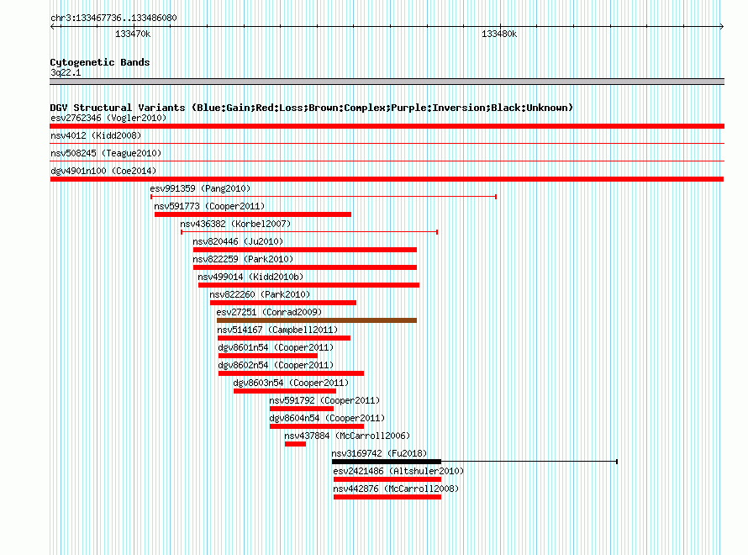Click dgv8603n54 (Cooper2011) label
This screenshot has width=748, height=555.
point(291,383)
